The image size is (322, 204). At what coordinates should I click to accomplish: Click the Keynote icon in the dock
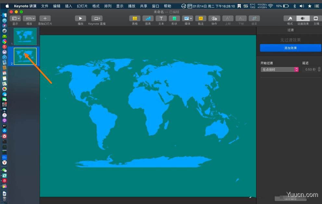click(x=5, y=110)
